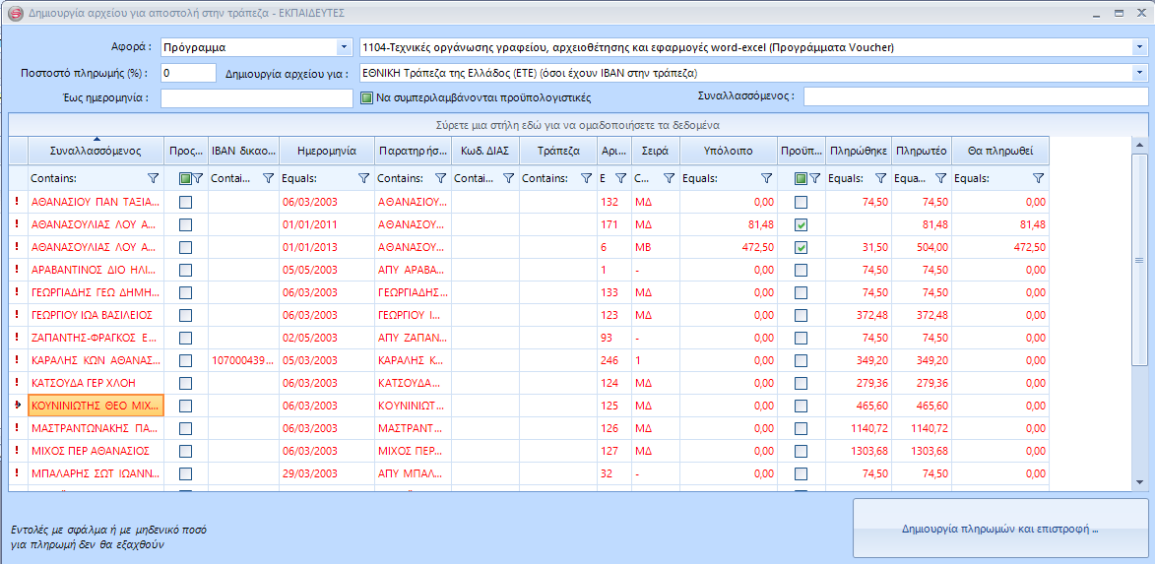
Task: Open Θα πληρωθεί column filter funnel
Action: click(x=1038, y=178)
